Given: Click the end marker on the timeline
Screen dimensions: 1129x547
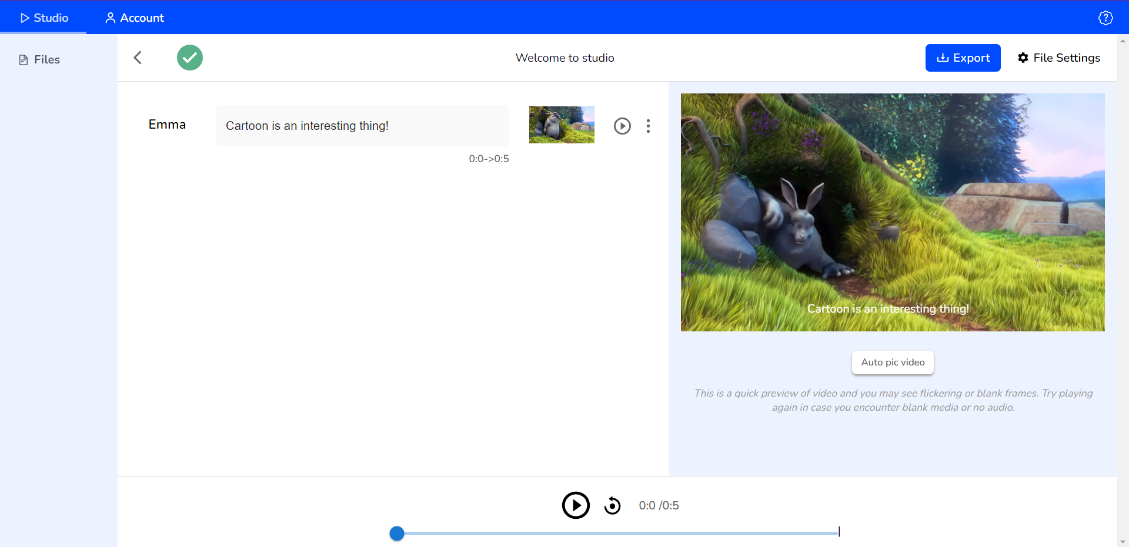Looking at the screenshot, I should pos(839,532).
